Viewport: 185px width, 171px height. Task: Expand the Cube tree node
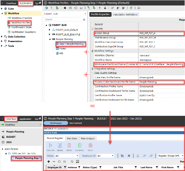tap(2, 9)
